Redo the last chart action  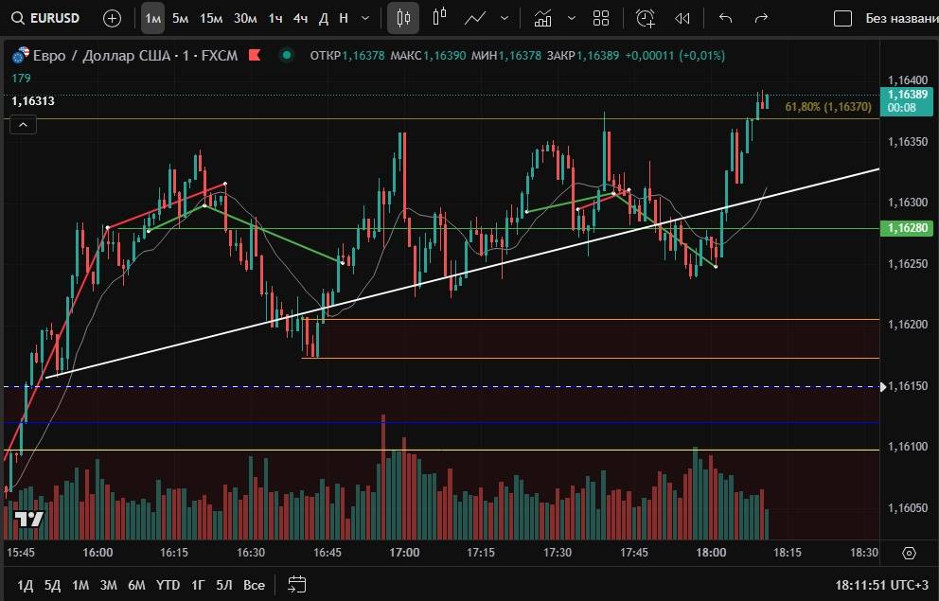(761, 18)
